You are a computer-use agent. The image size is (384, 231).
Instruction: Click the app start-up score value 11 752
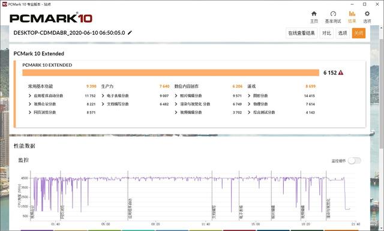[90, 96]
